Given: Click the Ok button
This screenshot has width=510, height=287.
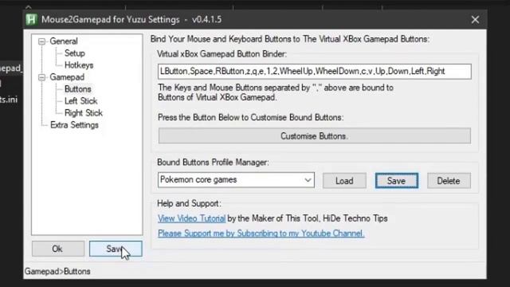Looking at the screenshot, I should pos(58,249).
